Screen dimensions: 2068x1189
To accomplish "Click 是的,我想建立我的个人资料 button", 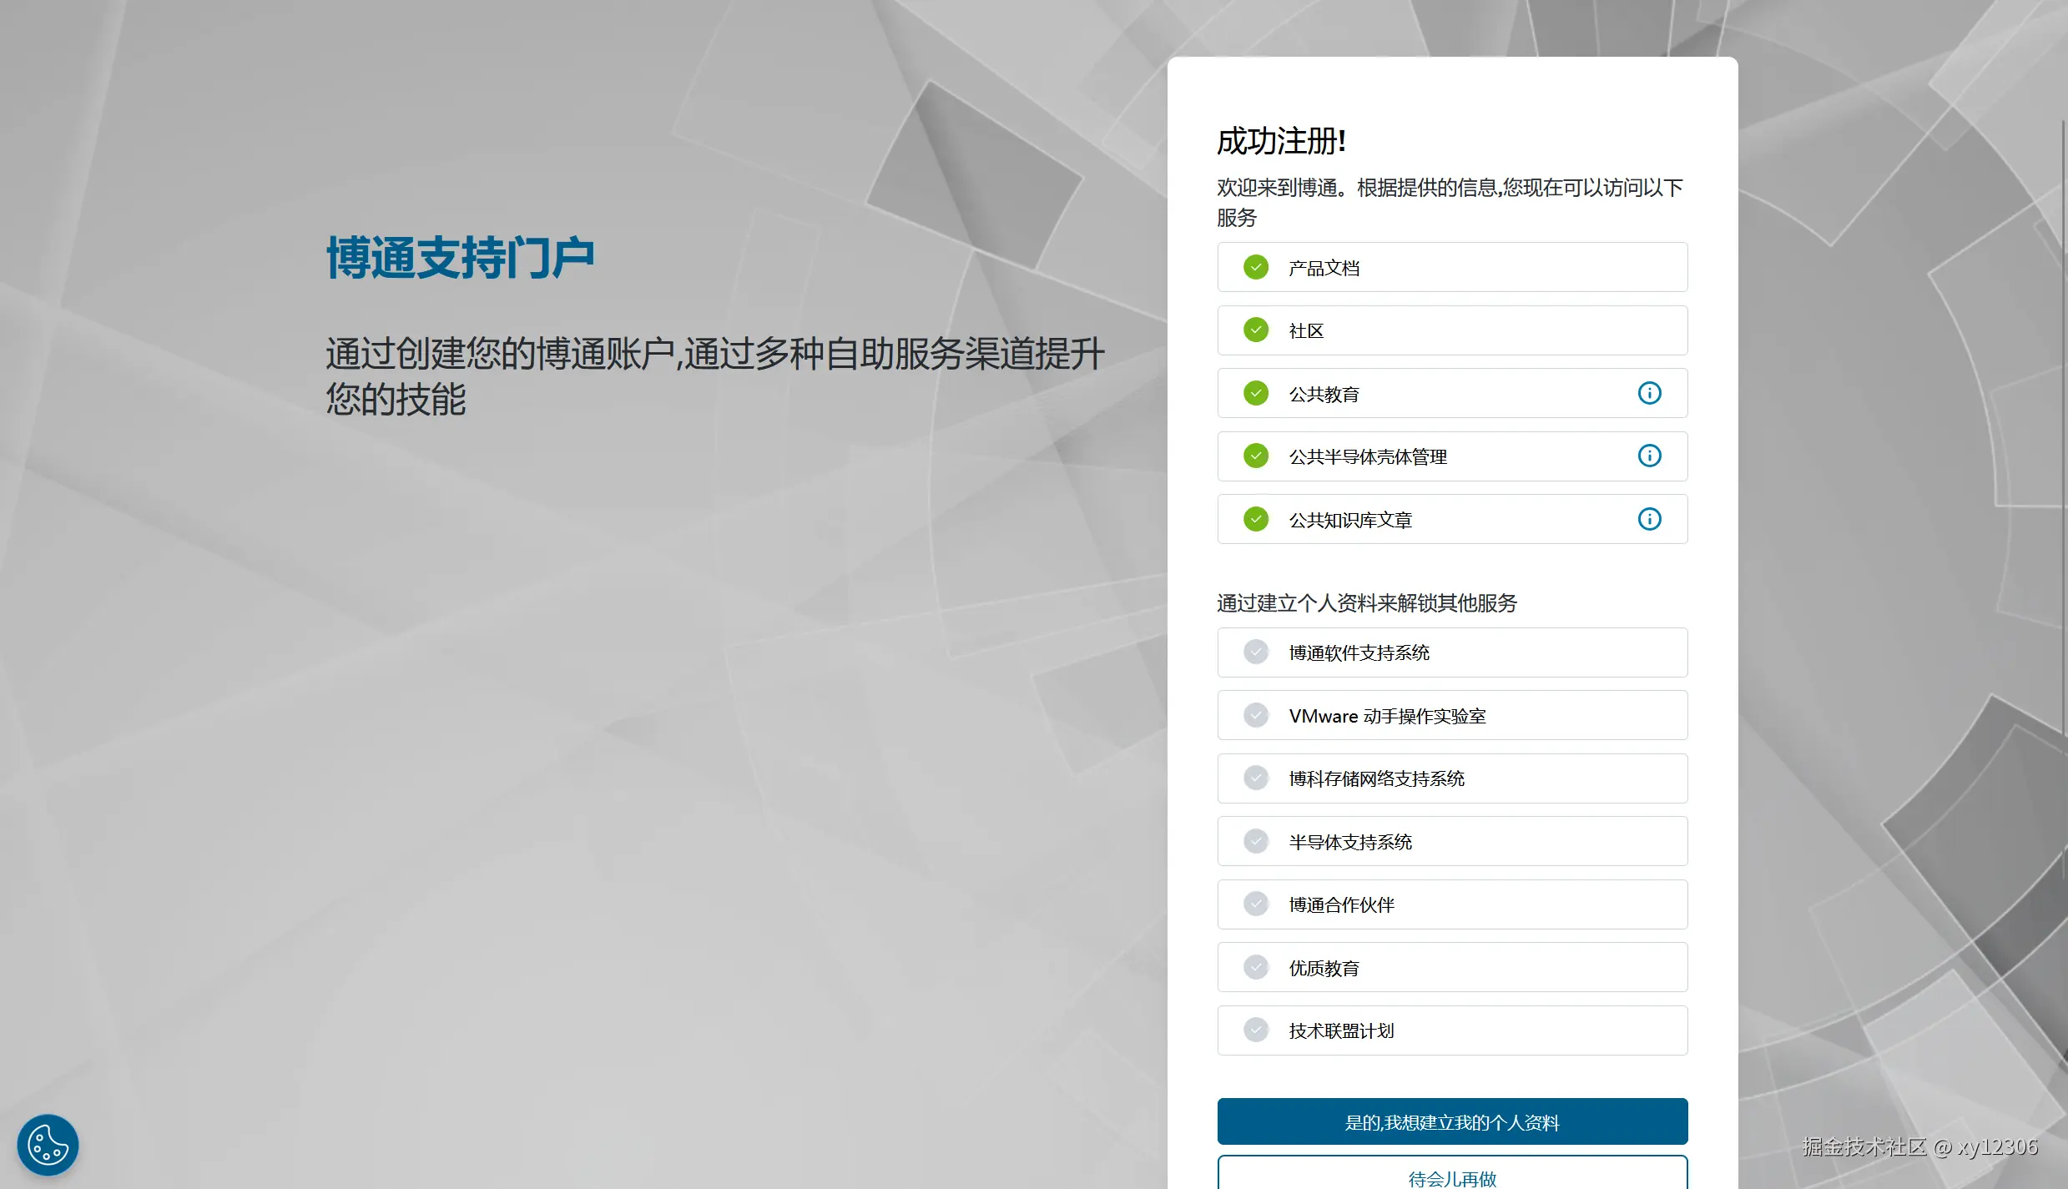I will pyautogui.click(x=1452, y=1121).
